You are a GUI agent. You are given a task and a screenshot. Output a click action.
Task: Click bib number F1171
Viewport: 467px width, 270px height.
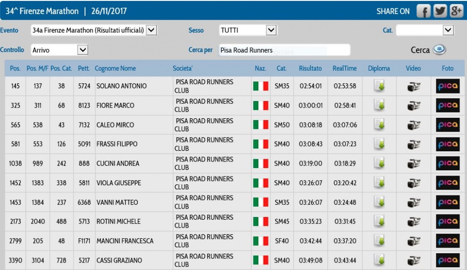coord(84,241)
